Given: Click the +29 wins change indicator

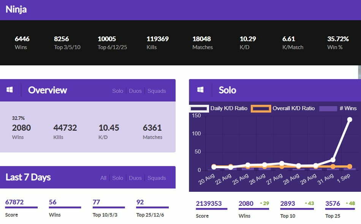Looking at the screenshot, I should (264, 203).
